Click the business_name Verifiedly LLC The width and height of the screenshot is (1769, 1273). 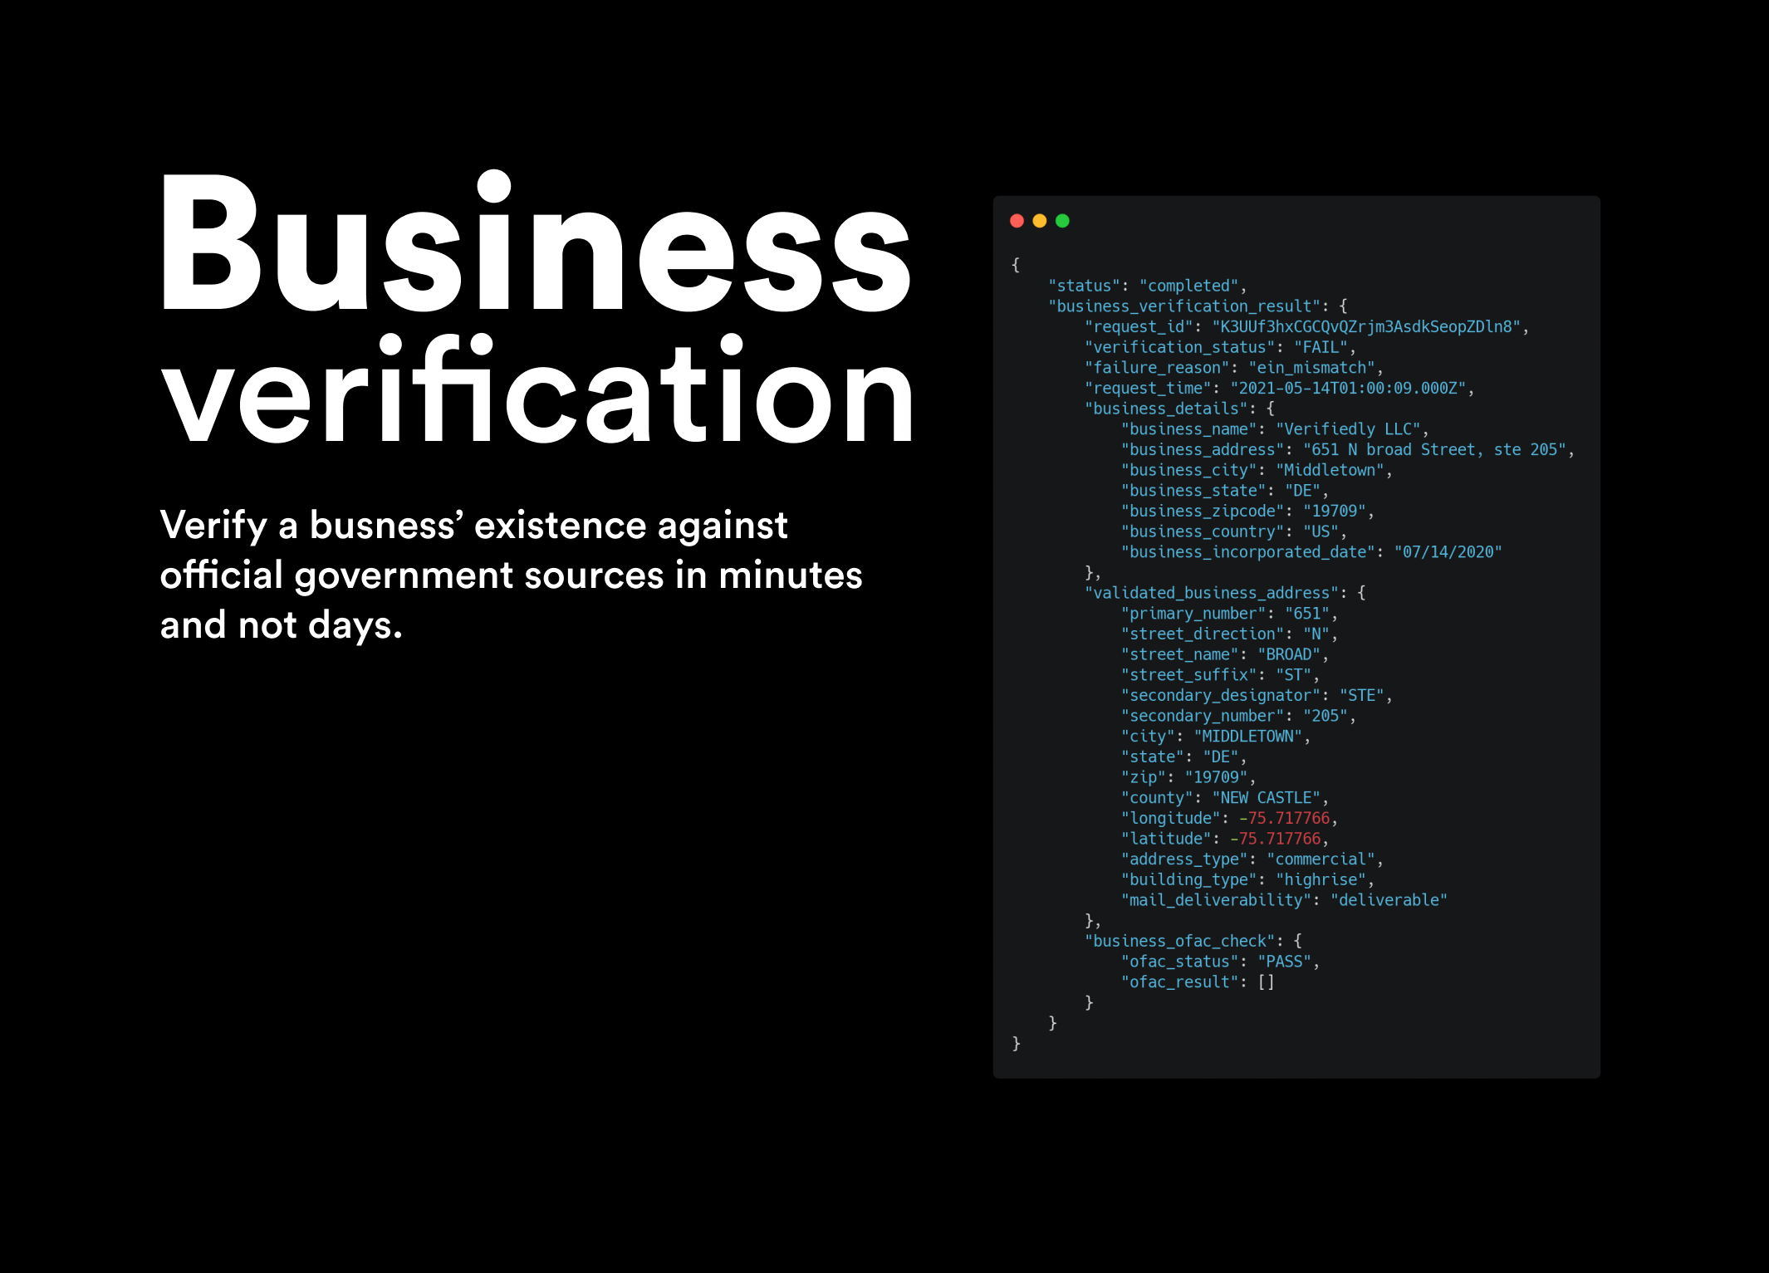coord(1350,428)
